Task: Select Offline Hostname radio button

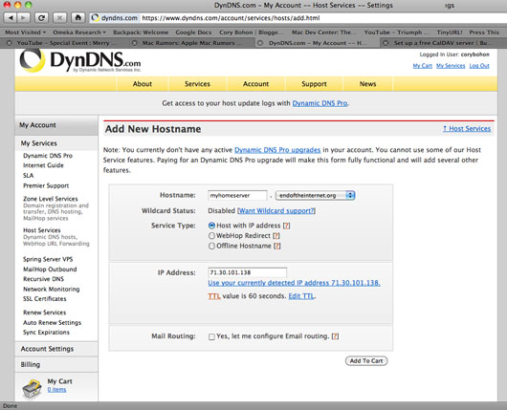Action: (x=211, y=246)
